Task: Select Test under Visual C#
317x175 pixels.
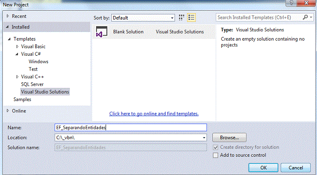Action: click(33, 69)
